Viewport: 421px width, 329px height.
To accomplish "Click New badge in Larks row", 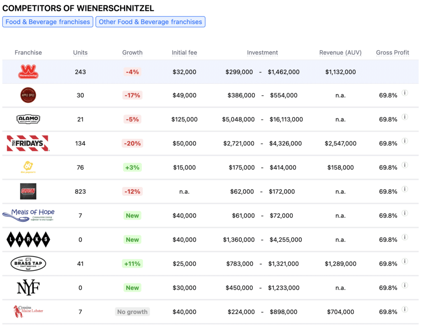I will coord(132,240).
